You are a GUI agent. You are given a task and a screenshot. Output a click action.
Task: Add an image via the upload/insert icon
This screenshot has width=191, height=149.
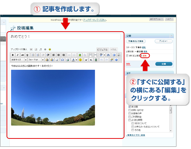tap(31, 49)
